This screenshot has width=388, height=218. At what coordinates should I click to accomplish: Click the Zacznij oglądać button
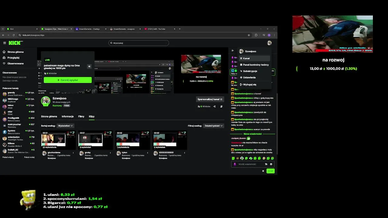click(x=68, y=80)
